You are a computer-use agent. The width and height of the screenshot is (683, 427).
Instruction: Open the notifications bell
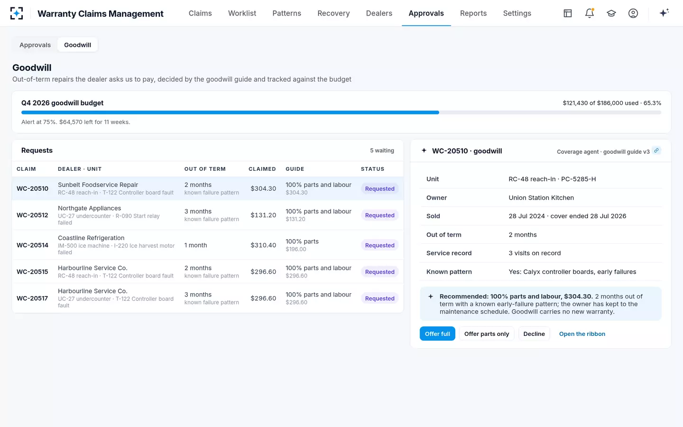tap(590, 13)
